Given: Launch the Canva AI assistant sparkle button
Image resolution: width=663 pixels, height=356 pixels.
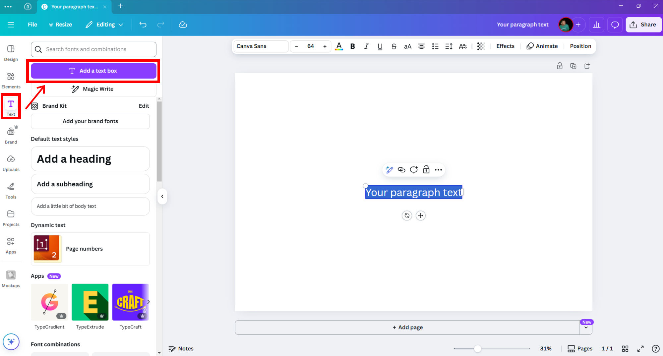Looking at the screenshot, I should pyautogui.click(x=11, y=341).
